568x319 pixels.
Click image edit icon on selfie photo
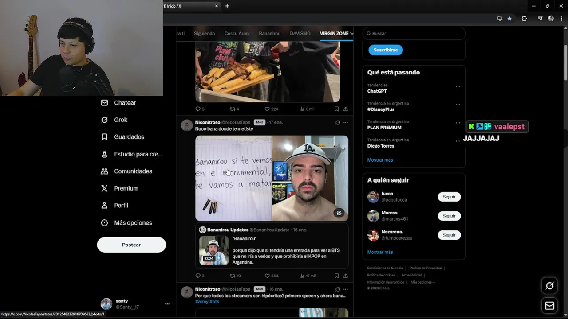339,213
